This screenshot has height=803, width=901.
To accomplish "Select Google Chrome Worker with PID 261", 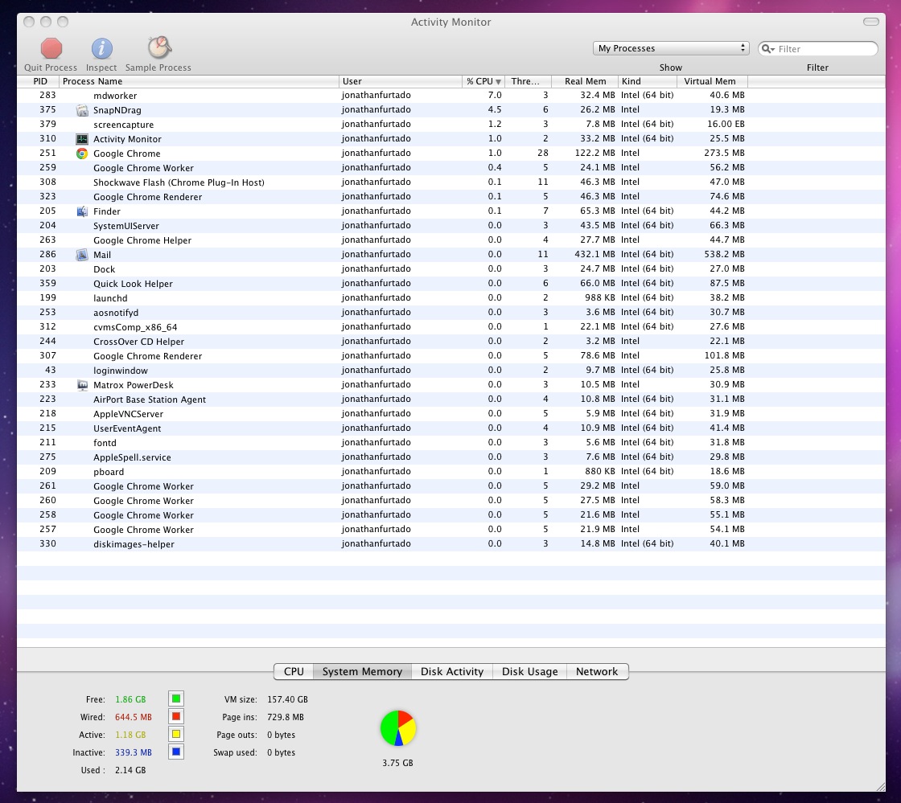I will [451, 486].
